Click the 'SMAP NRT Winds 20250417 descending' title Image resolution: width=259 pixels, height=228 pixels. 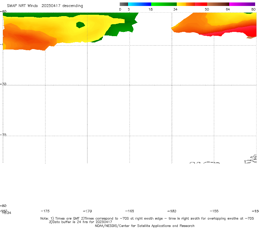[45, 6]
